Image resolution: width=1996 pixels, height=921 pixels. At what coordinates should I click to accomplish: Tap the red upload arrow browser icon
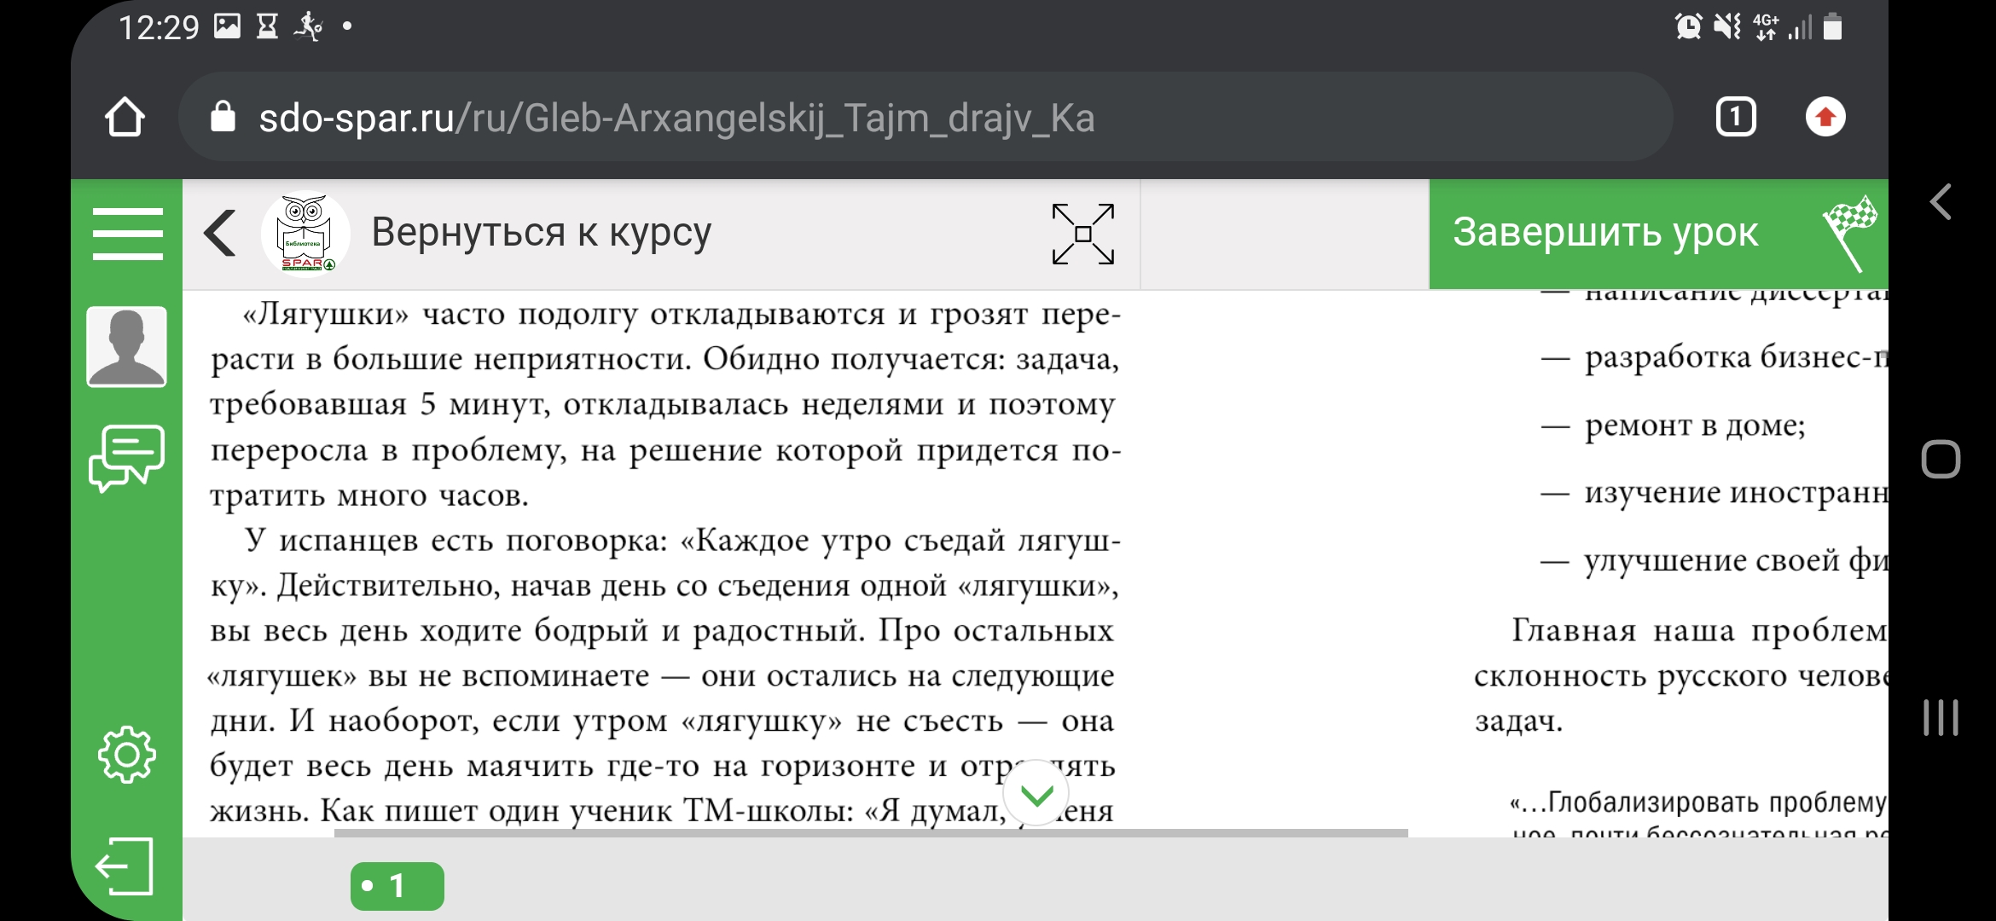(1825, 118)
